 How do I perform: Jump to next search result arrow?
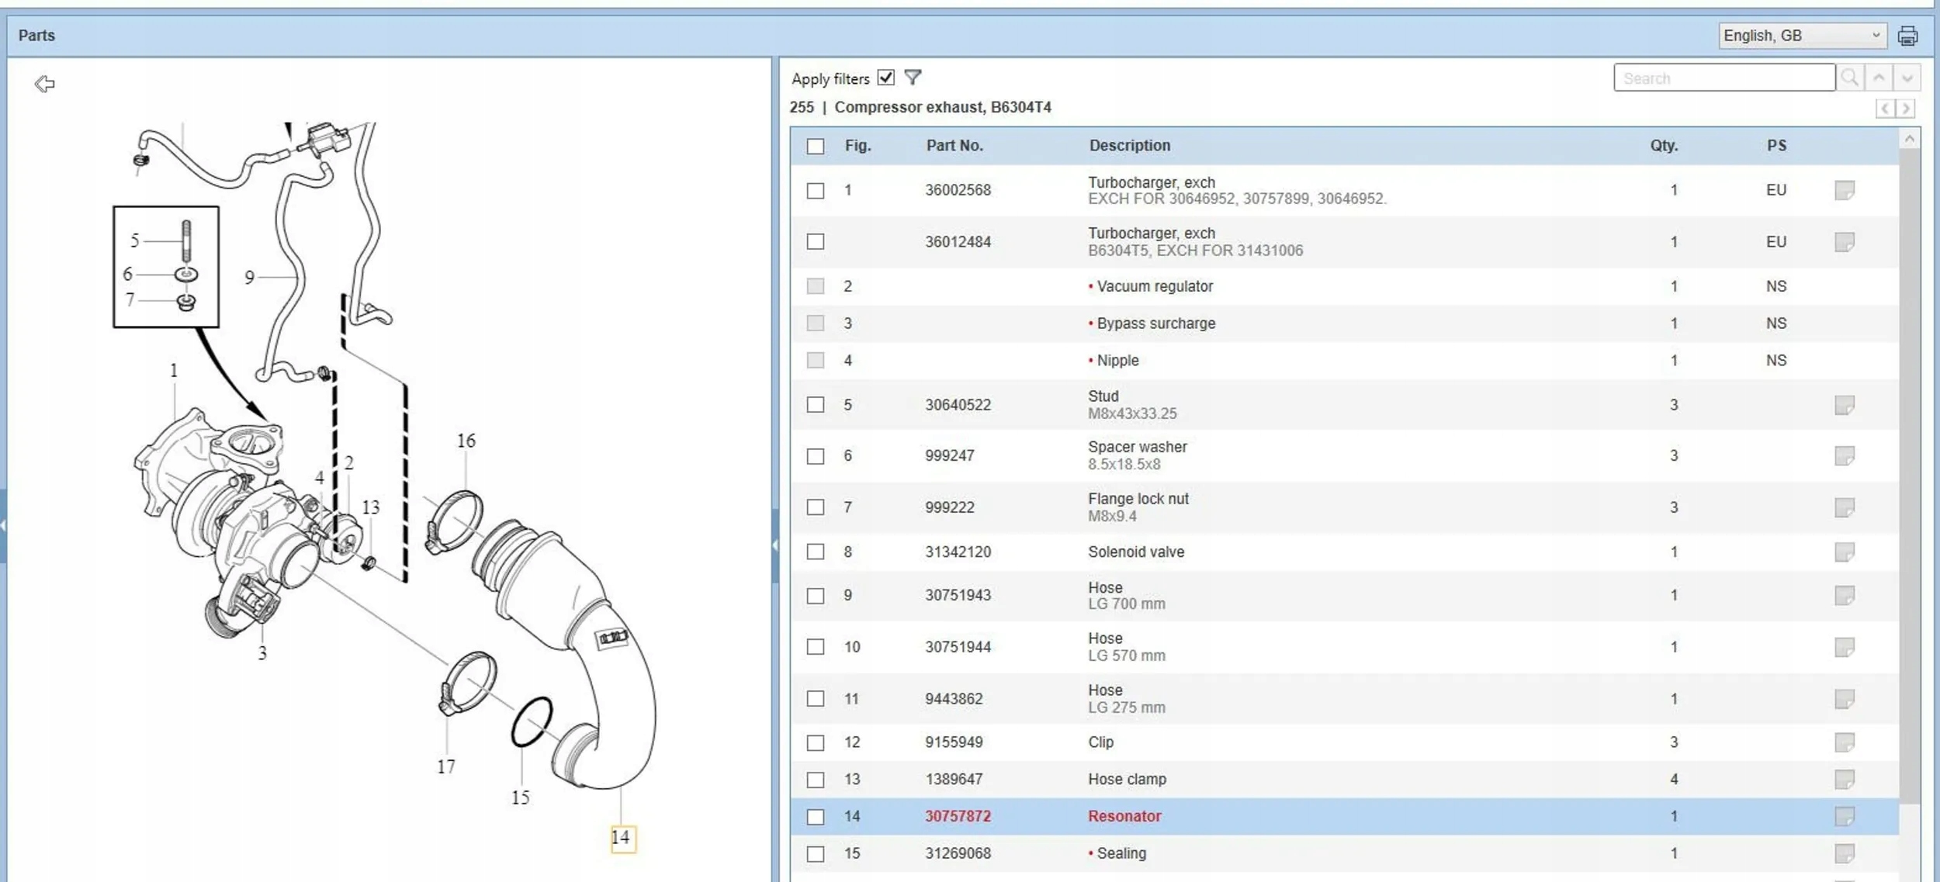click(x=1907, y=78)
